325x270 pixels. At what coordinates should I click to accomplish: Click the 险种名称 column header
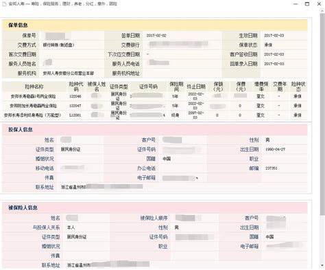coord(34,87)
